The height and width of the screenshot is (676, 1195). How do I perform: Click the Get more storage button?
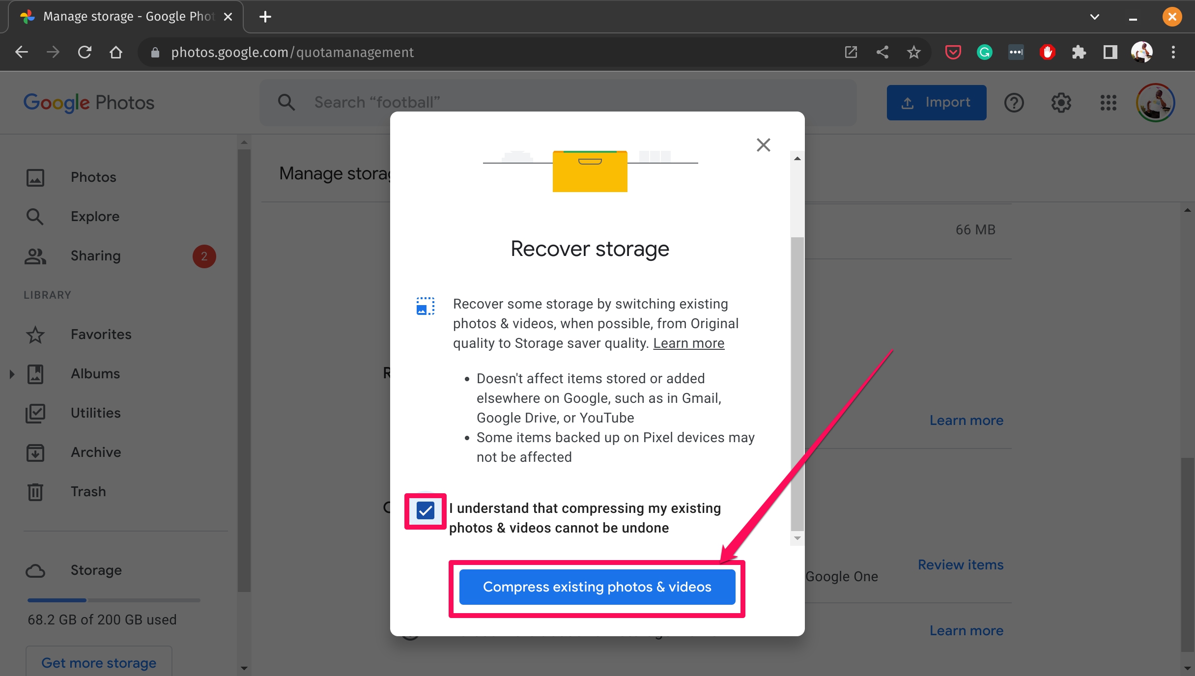point(99,662)
